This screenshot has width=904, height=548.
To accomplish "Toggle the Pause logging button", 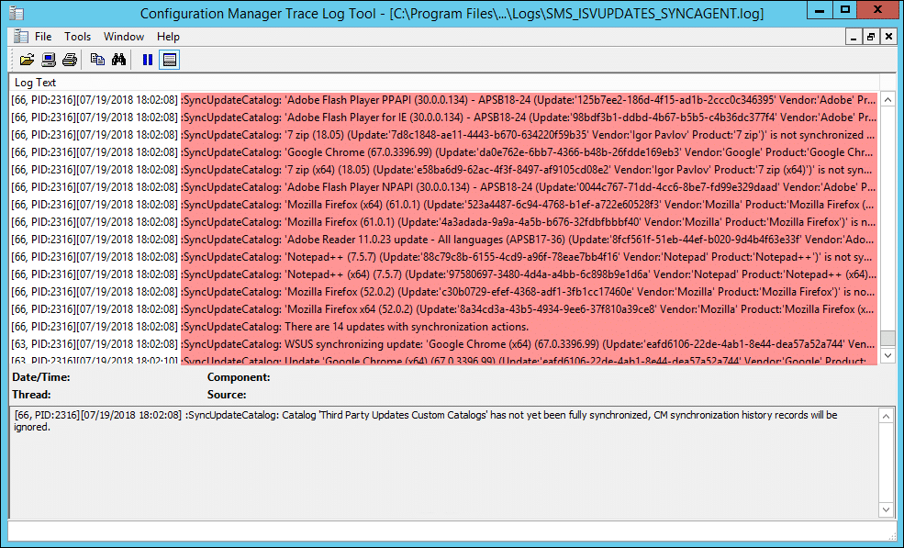I will 147,60.
